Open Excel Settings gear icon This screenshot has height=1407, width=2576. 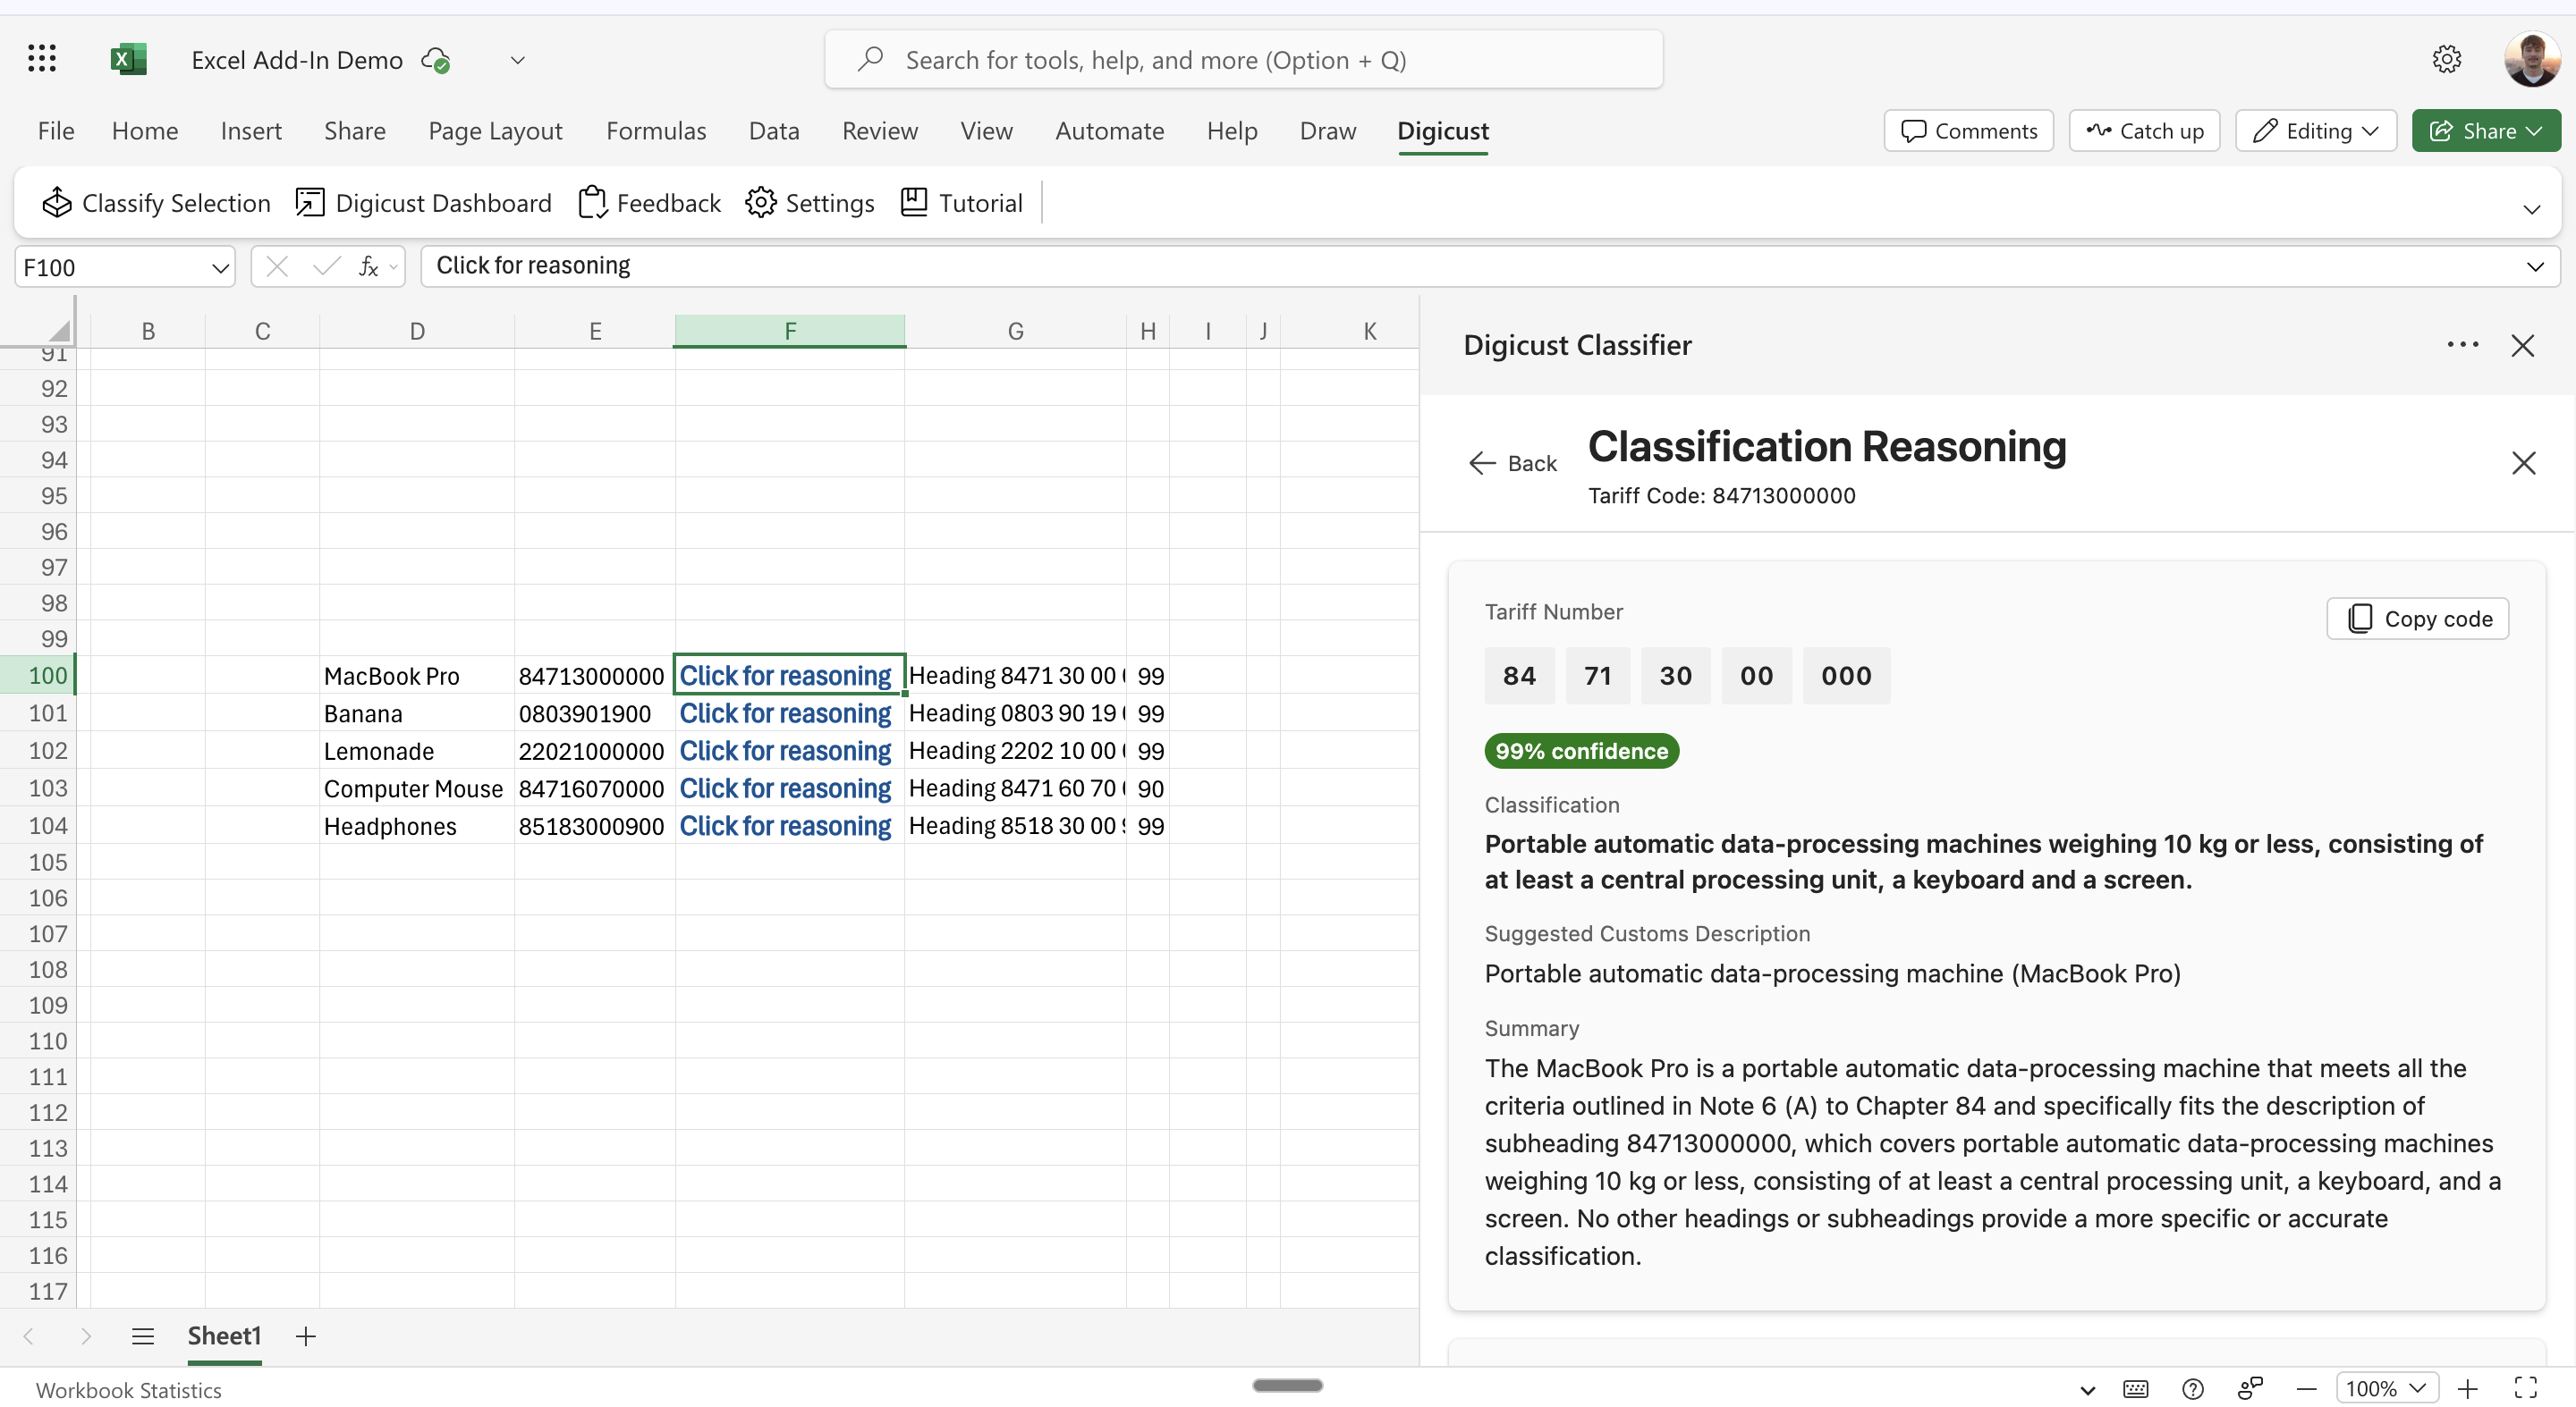pyautogui.click(x=2446, y=59)
